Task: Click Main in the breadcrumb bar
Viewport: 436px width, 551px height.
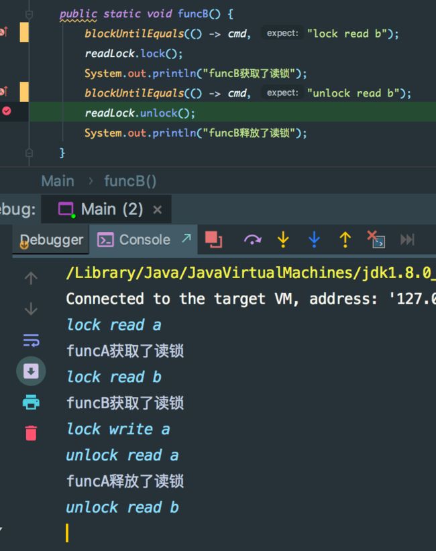Action: click(58, 182)
